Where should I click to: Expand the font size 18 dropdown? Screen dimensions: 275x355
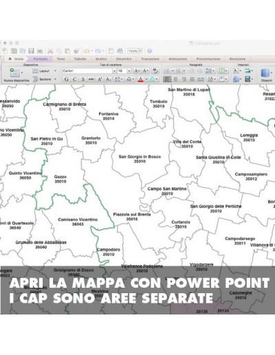(x=129, y=71)
